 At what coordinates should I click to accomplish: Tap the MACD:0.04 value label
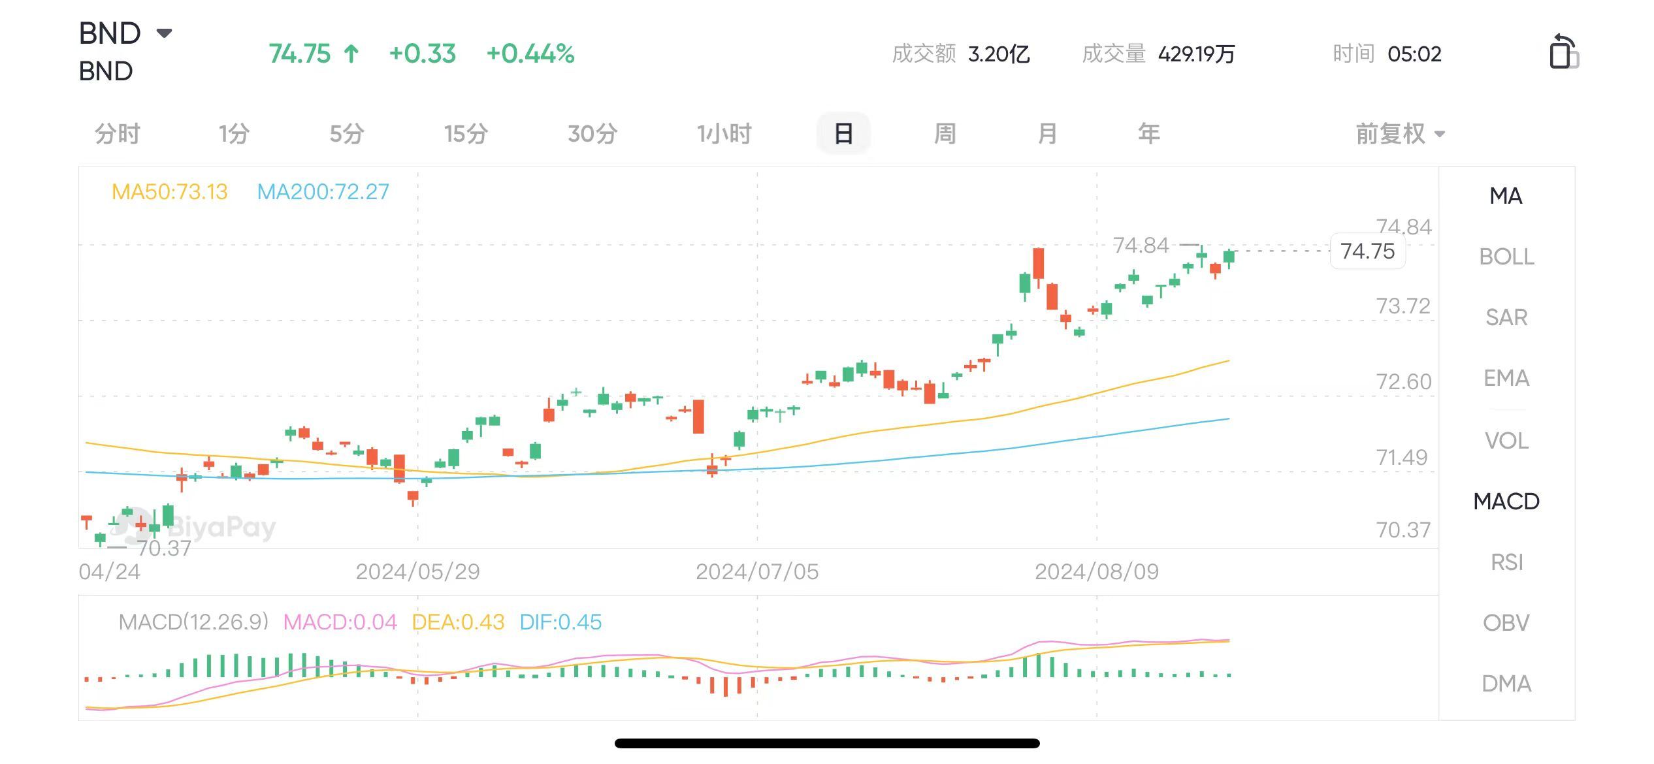(340, 622)
